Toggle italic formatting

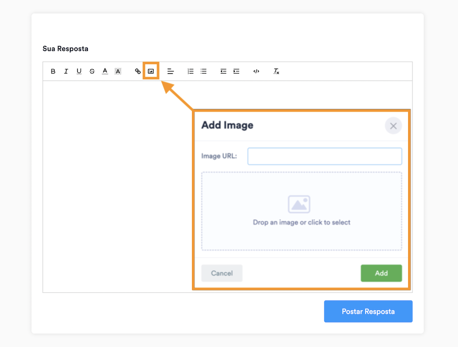(66, 71)
